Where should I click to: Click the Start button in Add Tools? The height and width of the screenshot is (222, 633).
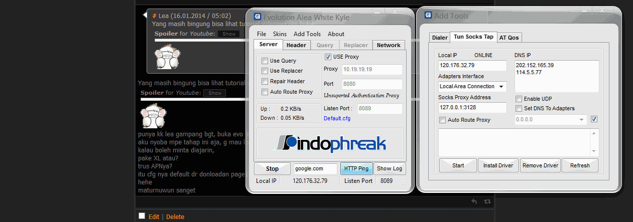coord(458,165)
